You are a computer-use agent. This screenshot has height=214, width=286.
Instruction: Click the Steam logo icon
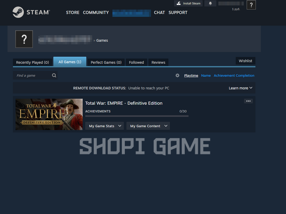pos(18,12)
